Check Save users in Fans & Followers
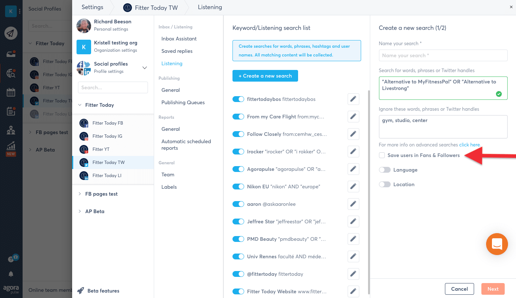This screenshot has width=516, height=298. [x=382, y=155]
